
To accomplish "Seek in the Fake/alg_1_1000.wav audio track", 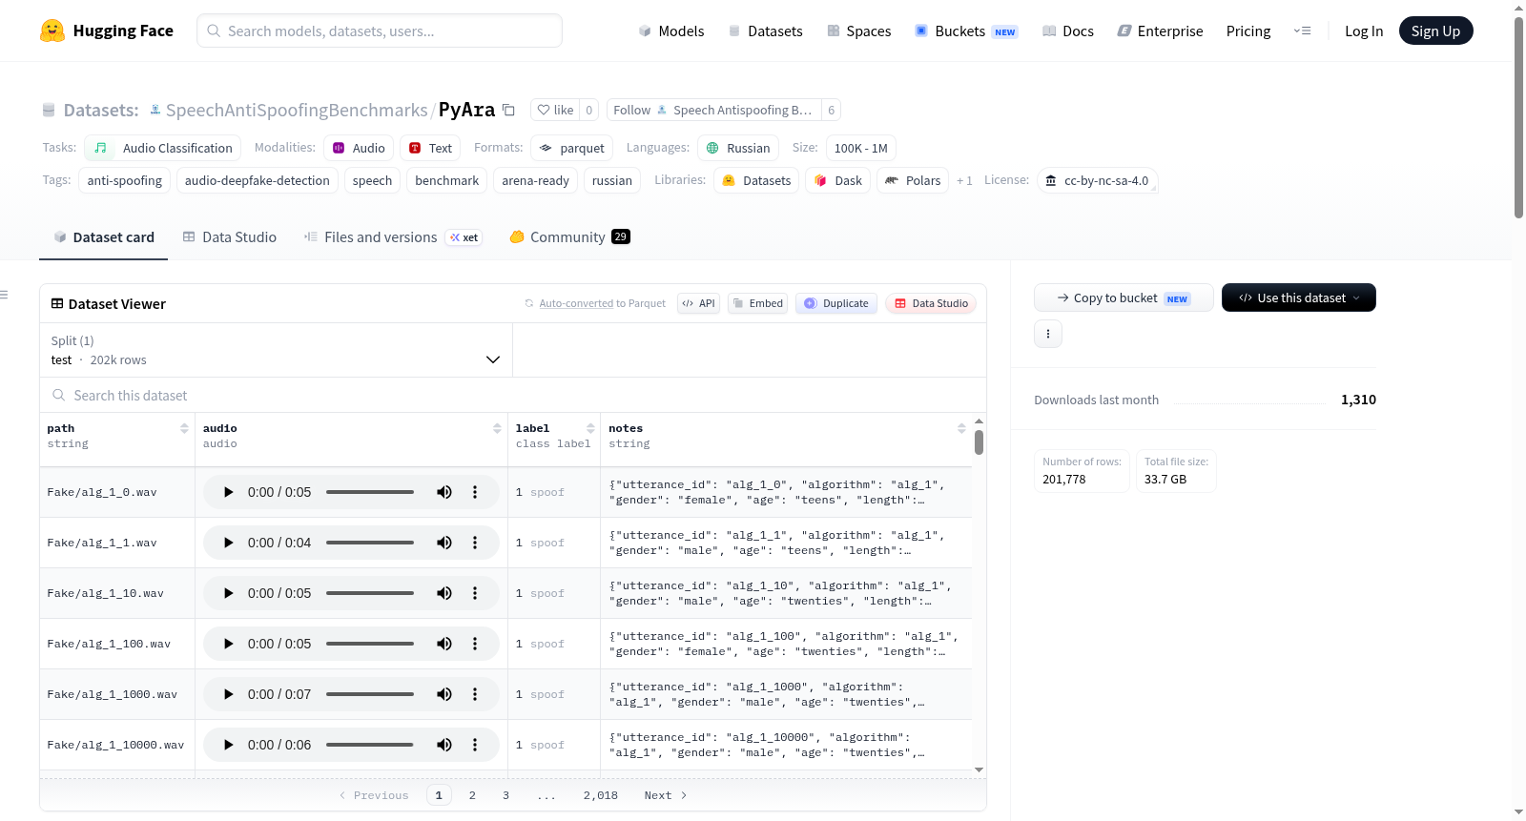I will (370, 694).
